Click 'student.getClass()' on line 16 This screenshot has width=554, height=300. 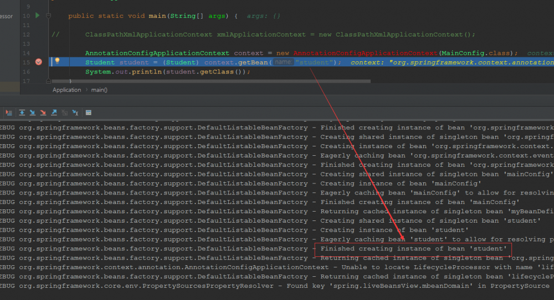[204, 72]
